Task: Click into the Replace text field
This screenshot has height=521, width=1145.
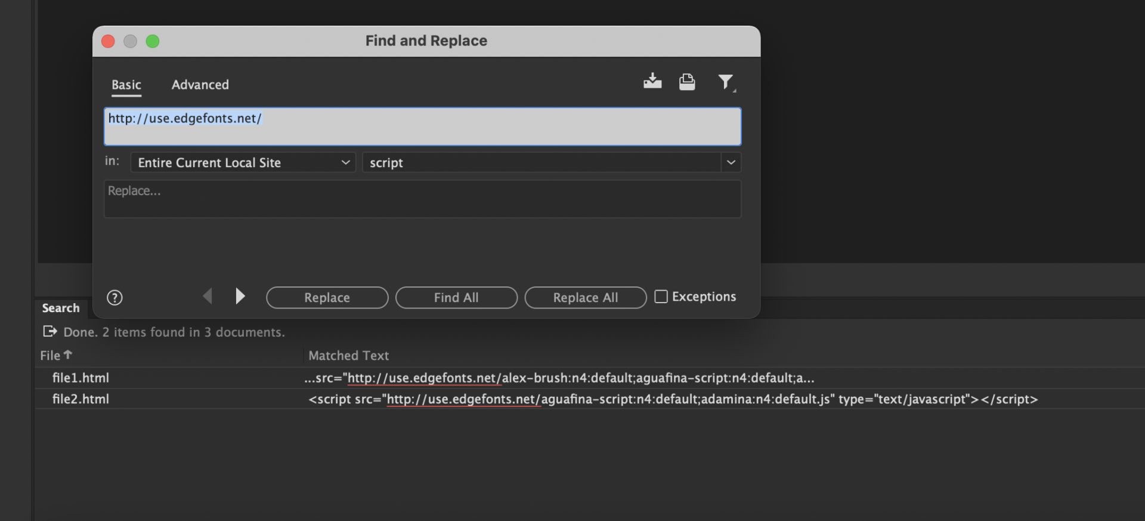Action: pos(422,199)
